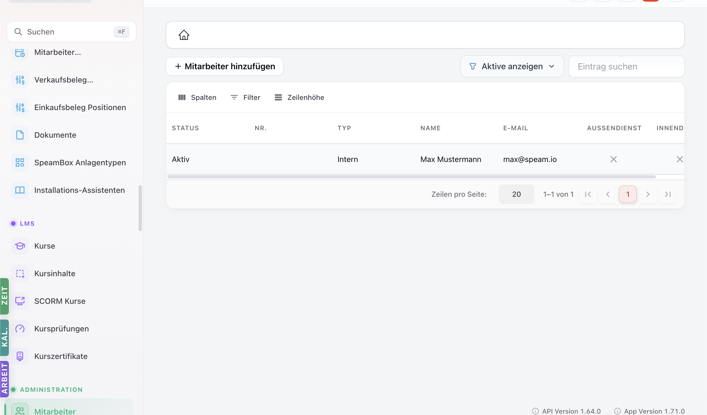707x415 pixels.
Task: Change rows per page value 20
Action: pos(516,194)
